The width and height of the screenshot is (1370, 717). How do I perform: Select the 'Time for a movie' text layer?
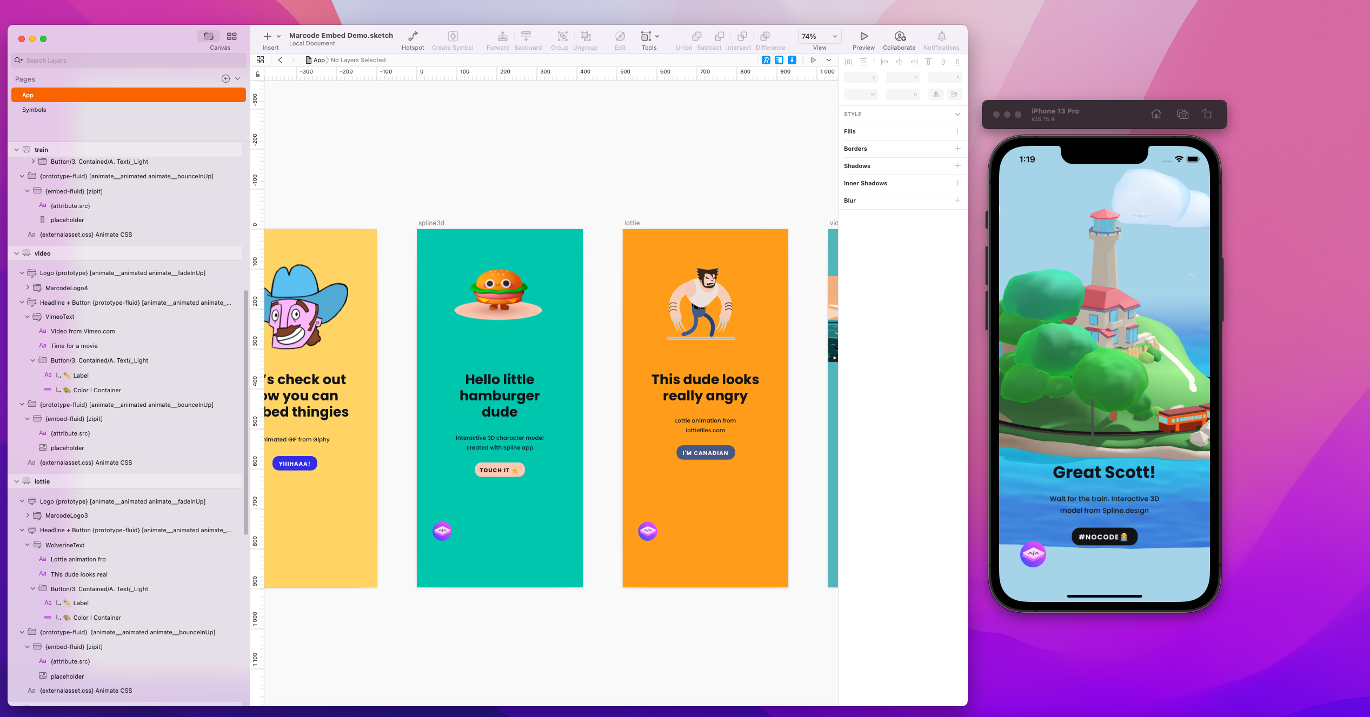pyautogui.click(x=74, y=346)
